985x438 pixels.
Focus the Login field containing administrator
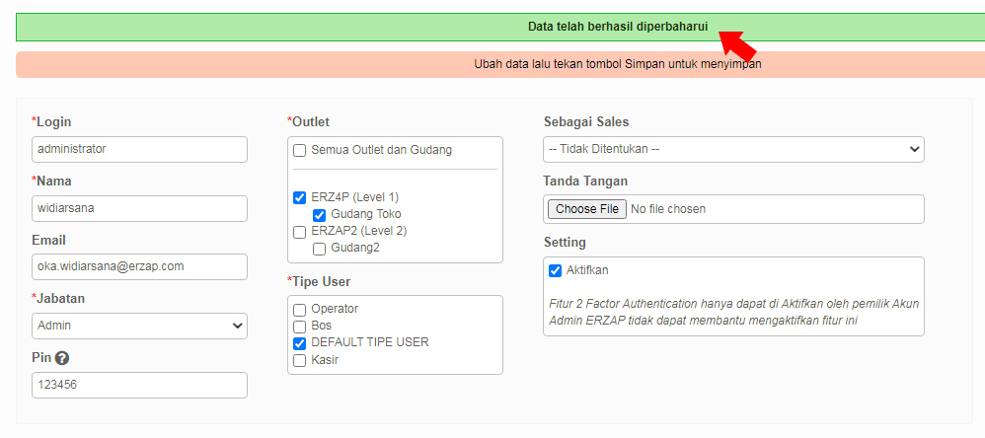139,149
